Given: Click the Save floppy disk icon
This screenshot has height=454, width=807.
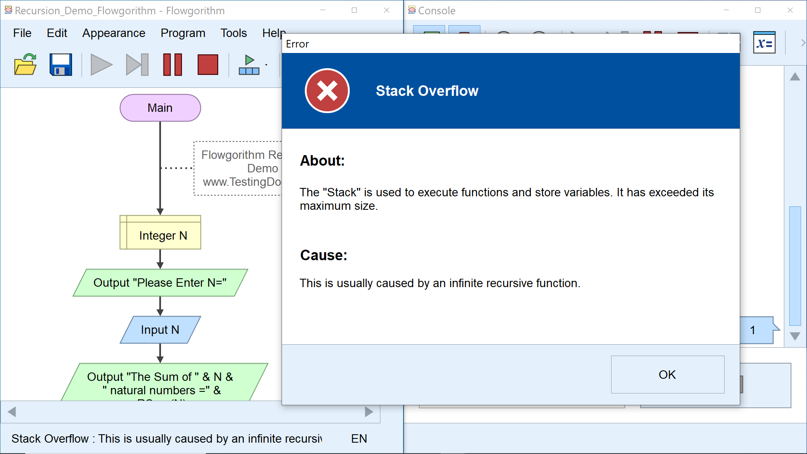Looking at the screenshot, I should (61, 65).
